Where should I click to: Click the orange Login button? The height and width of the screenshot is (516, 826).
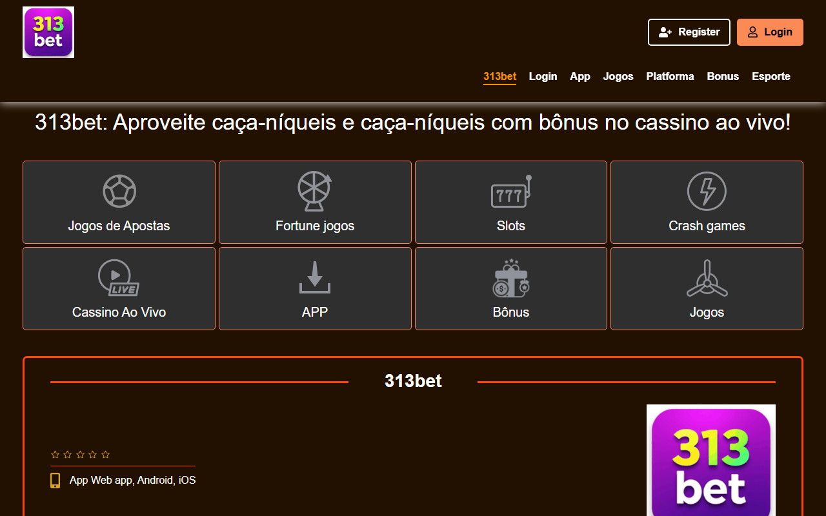coord(770,32)
